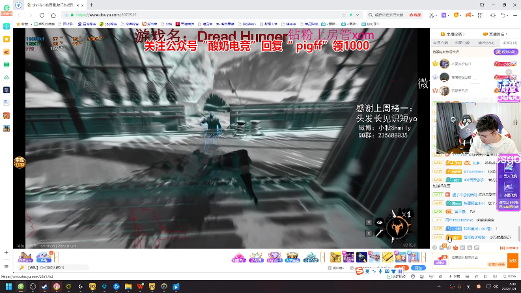
Task: Open the browser home page
Action: (53, 15)
